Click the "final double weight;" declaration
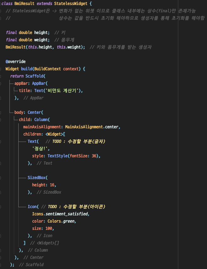The width and height of the screenshot is (207, 269). 28,40
